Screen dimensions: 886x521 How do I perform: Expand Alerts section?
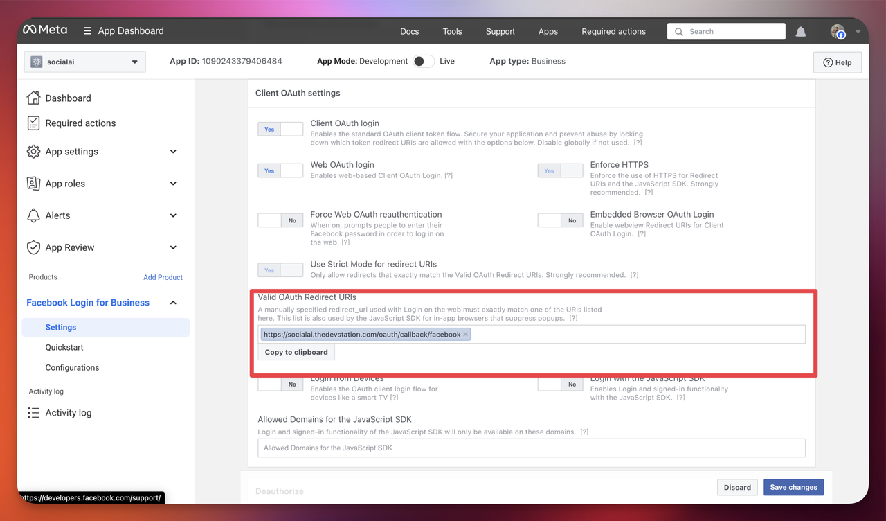(x=173, y=215)
